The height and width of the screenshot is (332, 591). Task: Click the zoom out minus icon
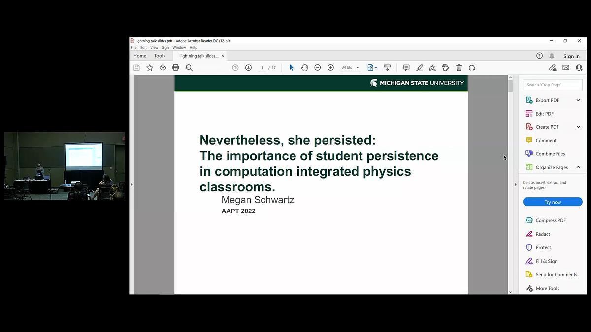pyautogui.click(x=318, y=68)
